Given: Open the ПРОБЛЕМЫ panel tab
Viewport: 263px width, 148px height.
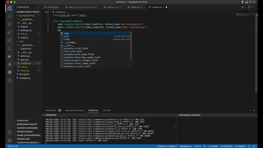Looking at the screenshot, I should click(53, 111).
